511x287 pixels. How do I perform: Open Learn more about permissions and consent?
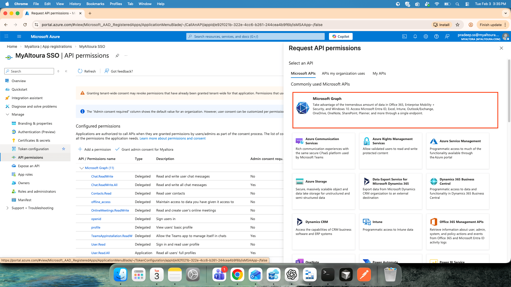172,138
